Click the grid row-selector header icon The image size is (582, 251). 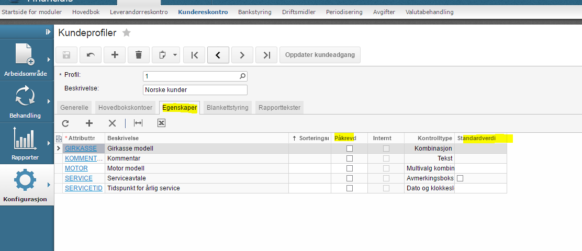pyautogui.click(x=58, y=138)
